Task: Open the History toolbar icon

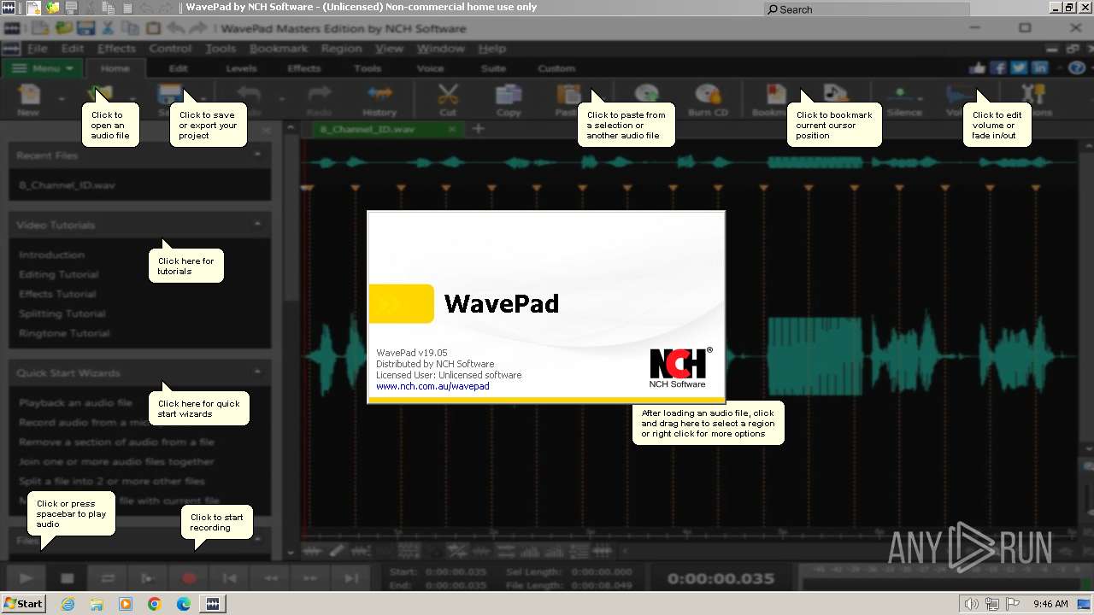Action: [x=379, y=98]
